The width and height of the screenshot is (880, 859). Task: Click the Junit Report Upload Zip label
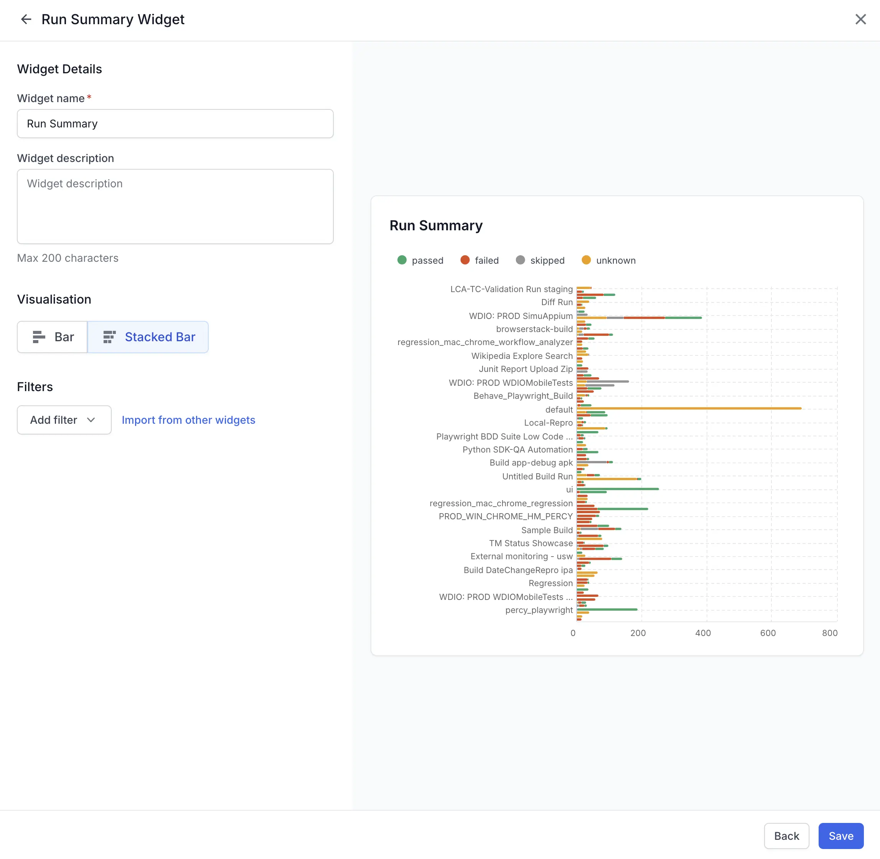point(526,369)
